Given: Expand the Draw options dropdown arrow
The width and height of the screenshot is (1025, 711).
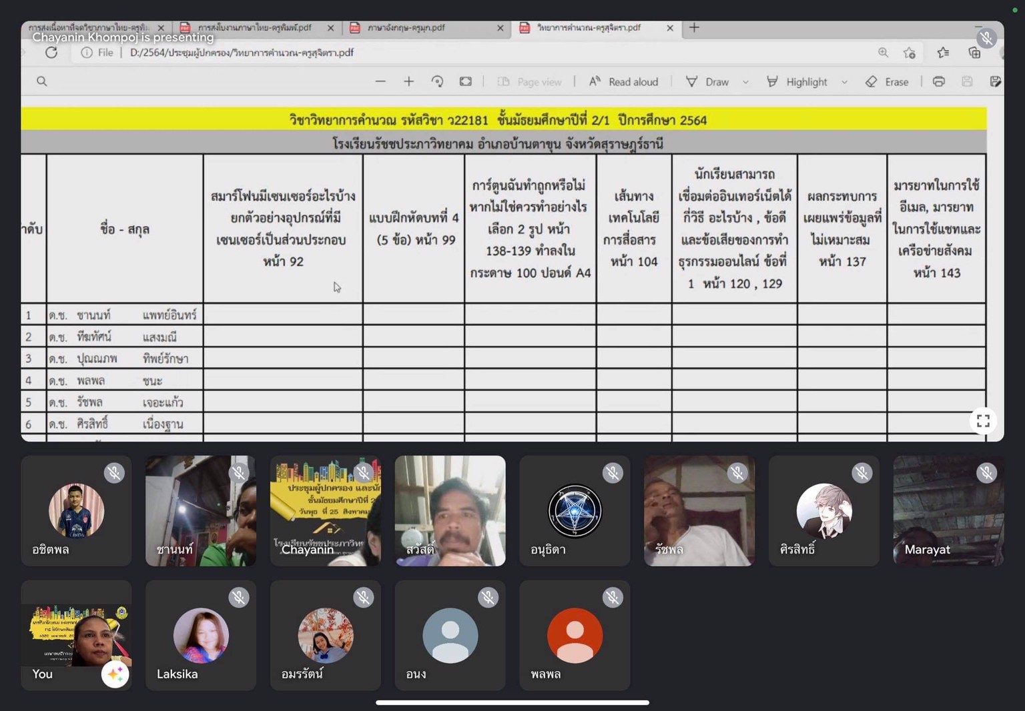Looking at the screenshot, I should (x=745, y=82).
